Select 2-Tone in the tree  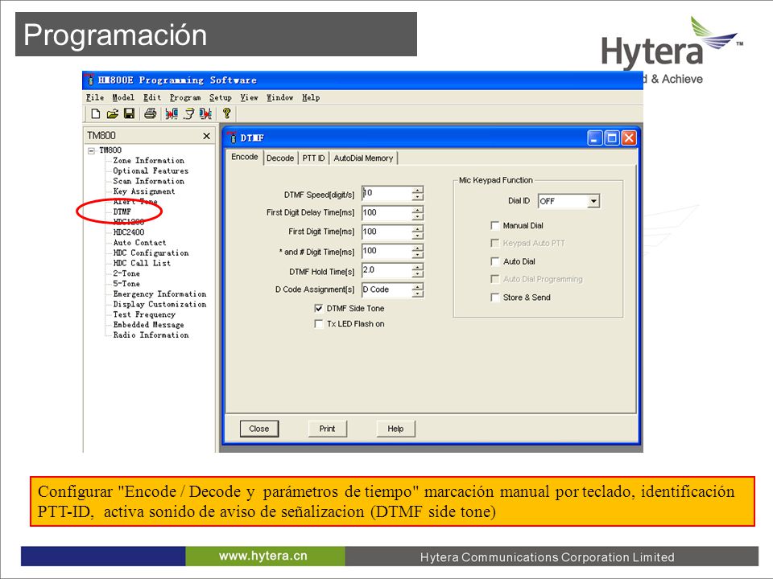click(x=126, y=273)
